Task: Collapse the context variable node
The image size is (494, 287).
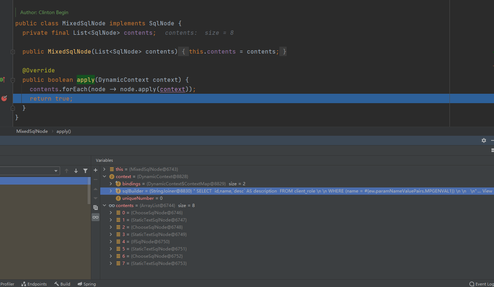Action: click(x=105, y=176)
